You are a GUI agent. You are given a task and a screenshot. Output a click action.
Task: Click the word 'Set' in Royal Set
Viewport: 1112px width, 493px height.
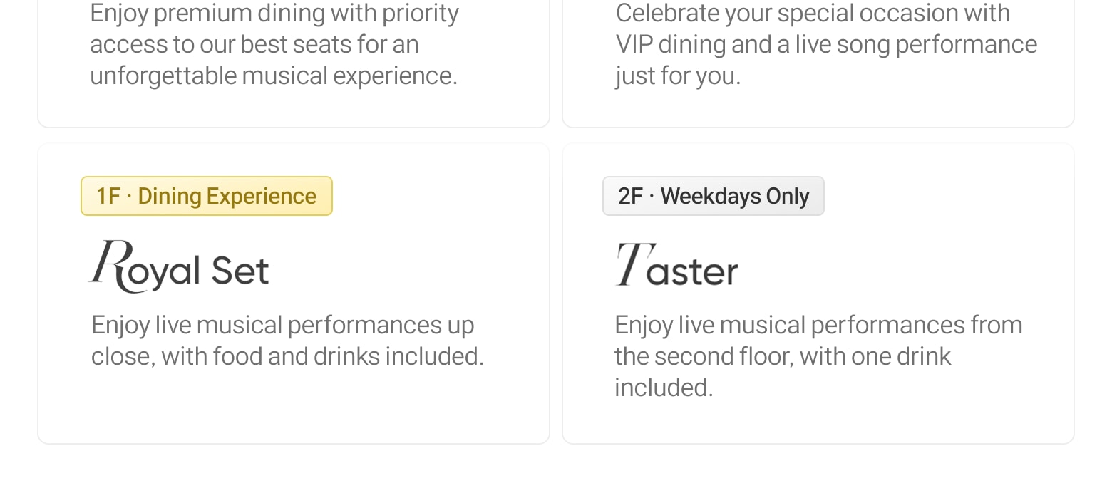(x=240, y=271)
